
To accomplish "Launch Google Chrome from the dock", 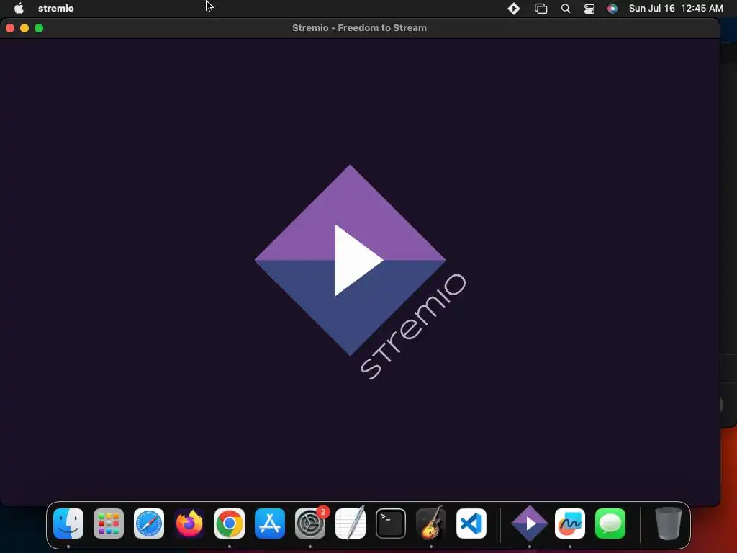I will coord(230,523).
